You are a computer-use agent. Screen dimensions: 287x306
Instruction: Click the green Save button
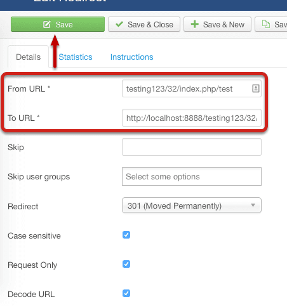58,24
